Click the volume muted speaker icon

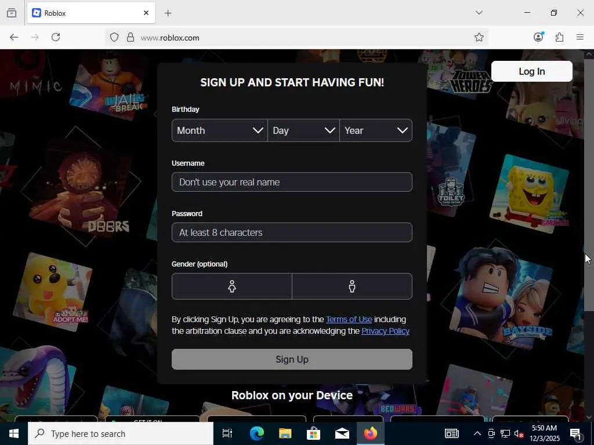(519, 433)
